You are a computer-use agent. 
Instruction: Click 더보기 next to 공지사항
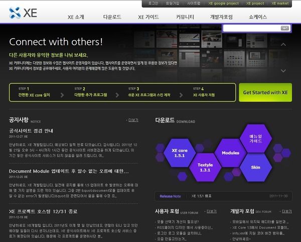click(x=133, y=120)
